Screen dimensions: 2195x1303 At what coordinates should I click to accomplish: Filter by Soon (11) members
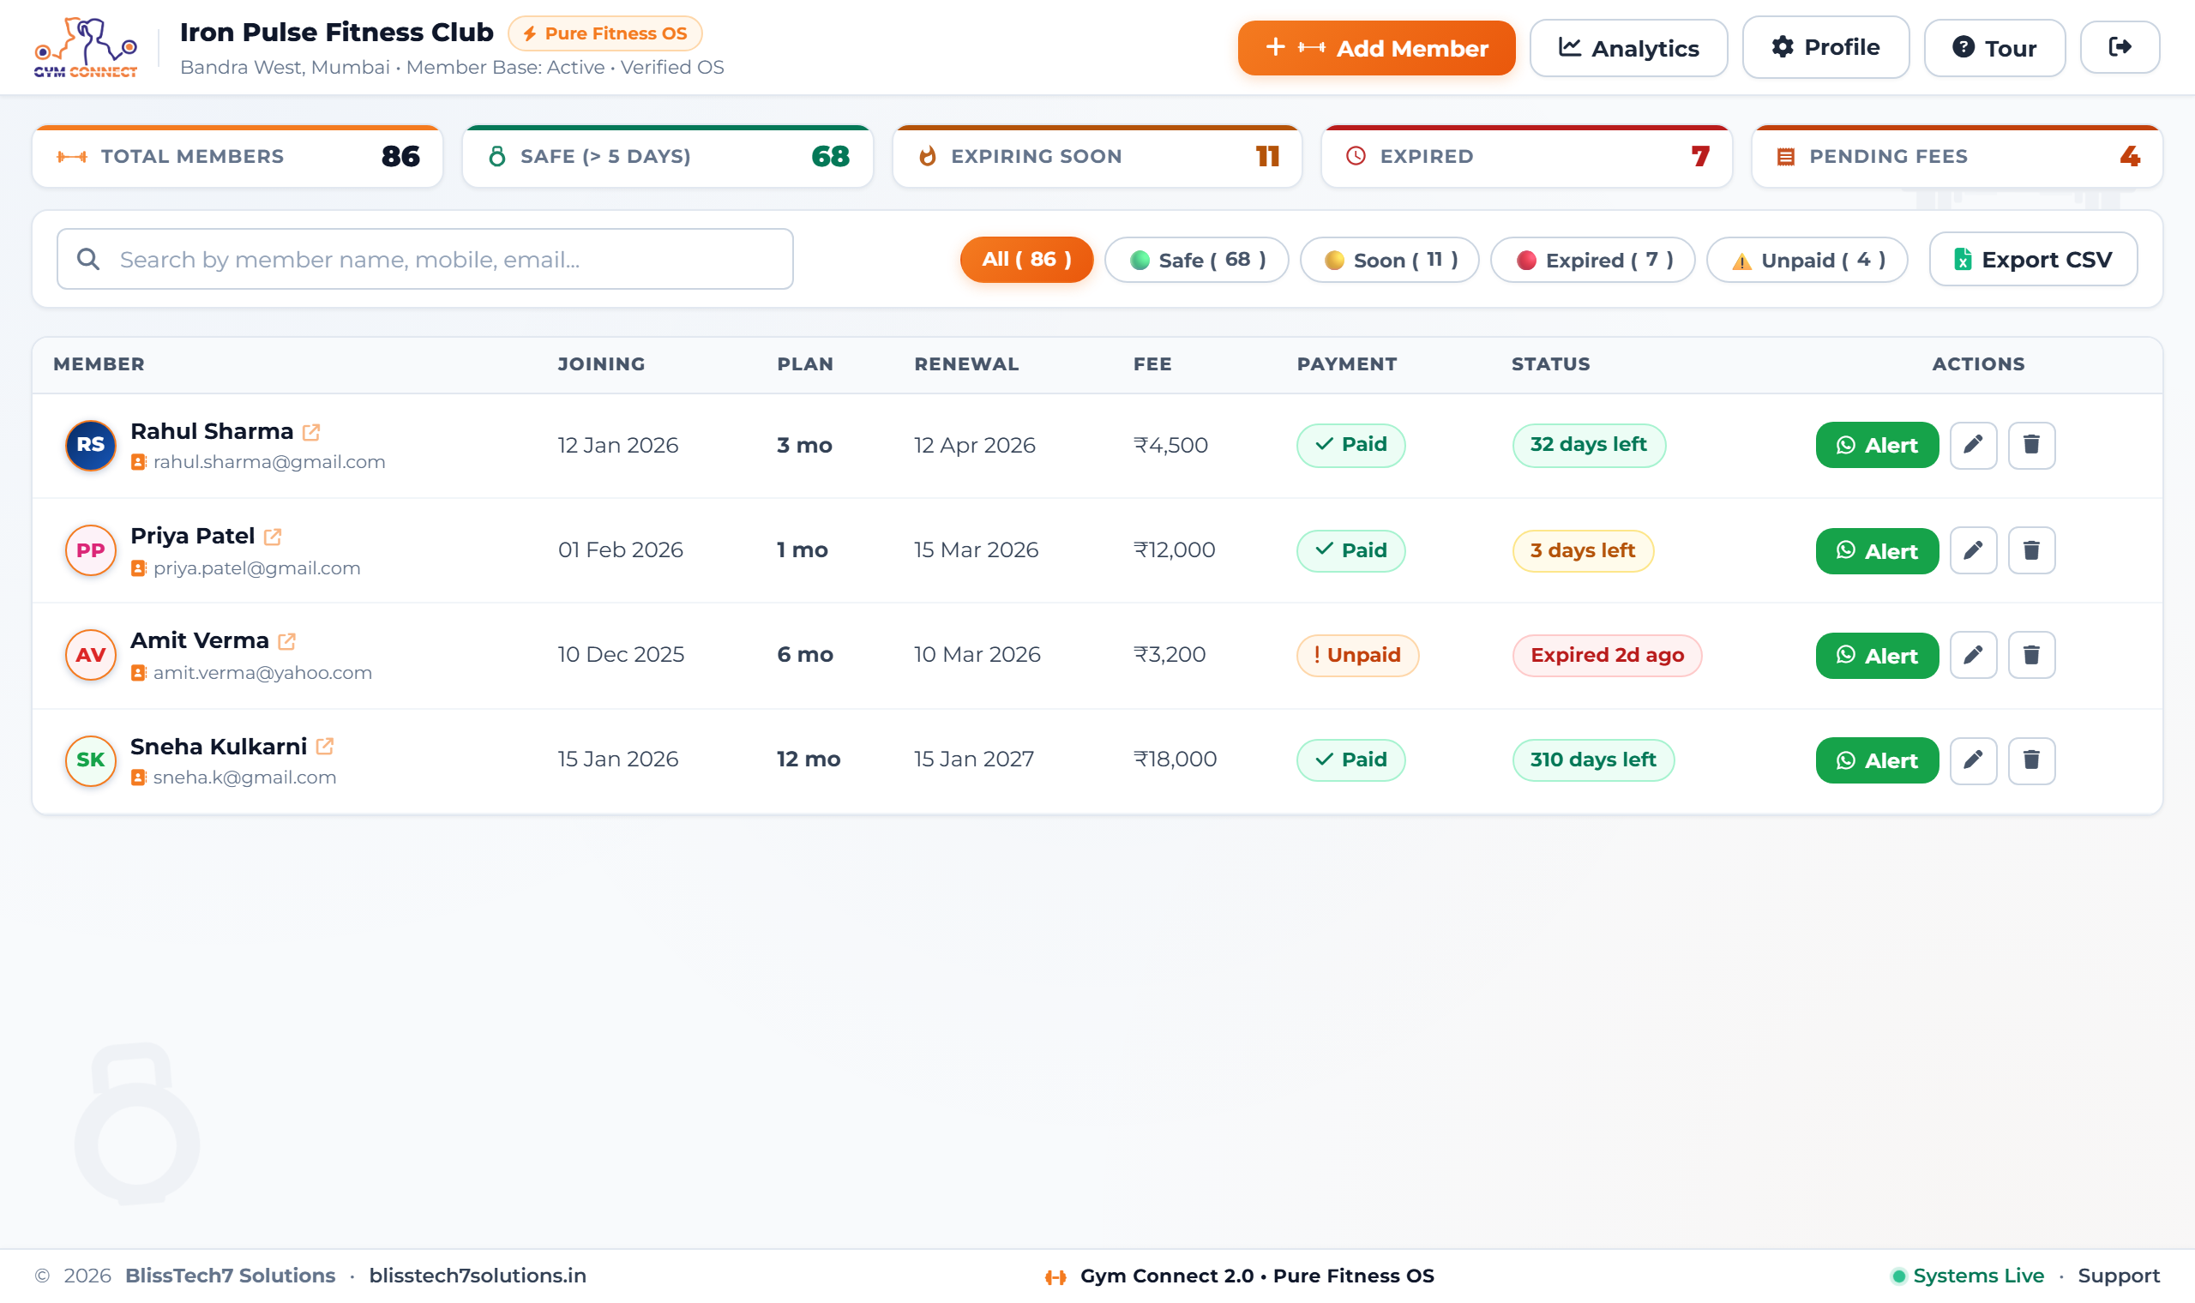1390,260
